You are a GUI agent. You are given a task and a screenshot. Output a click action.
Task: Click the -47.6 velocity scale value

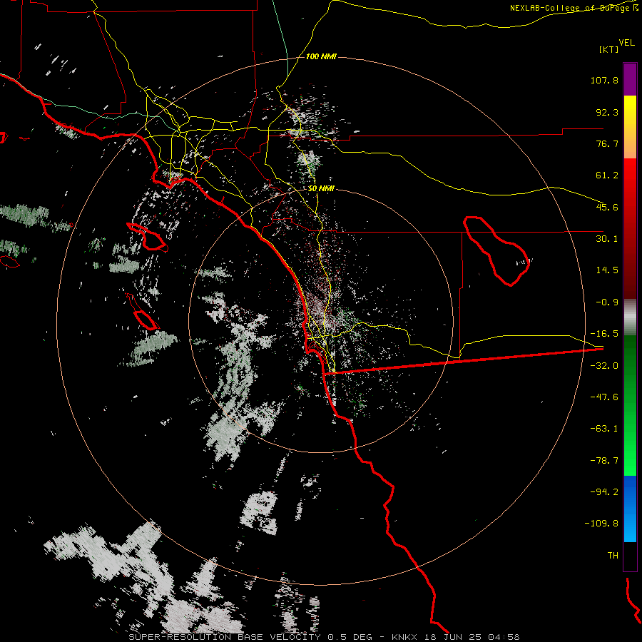point(604,397)
